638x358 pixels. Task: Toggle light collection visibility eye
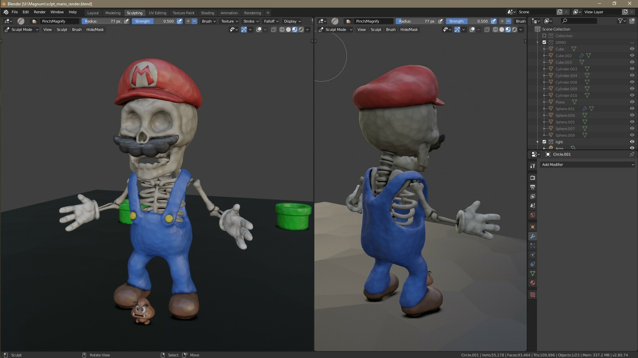click(x=632, y=142)
